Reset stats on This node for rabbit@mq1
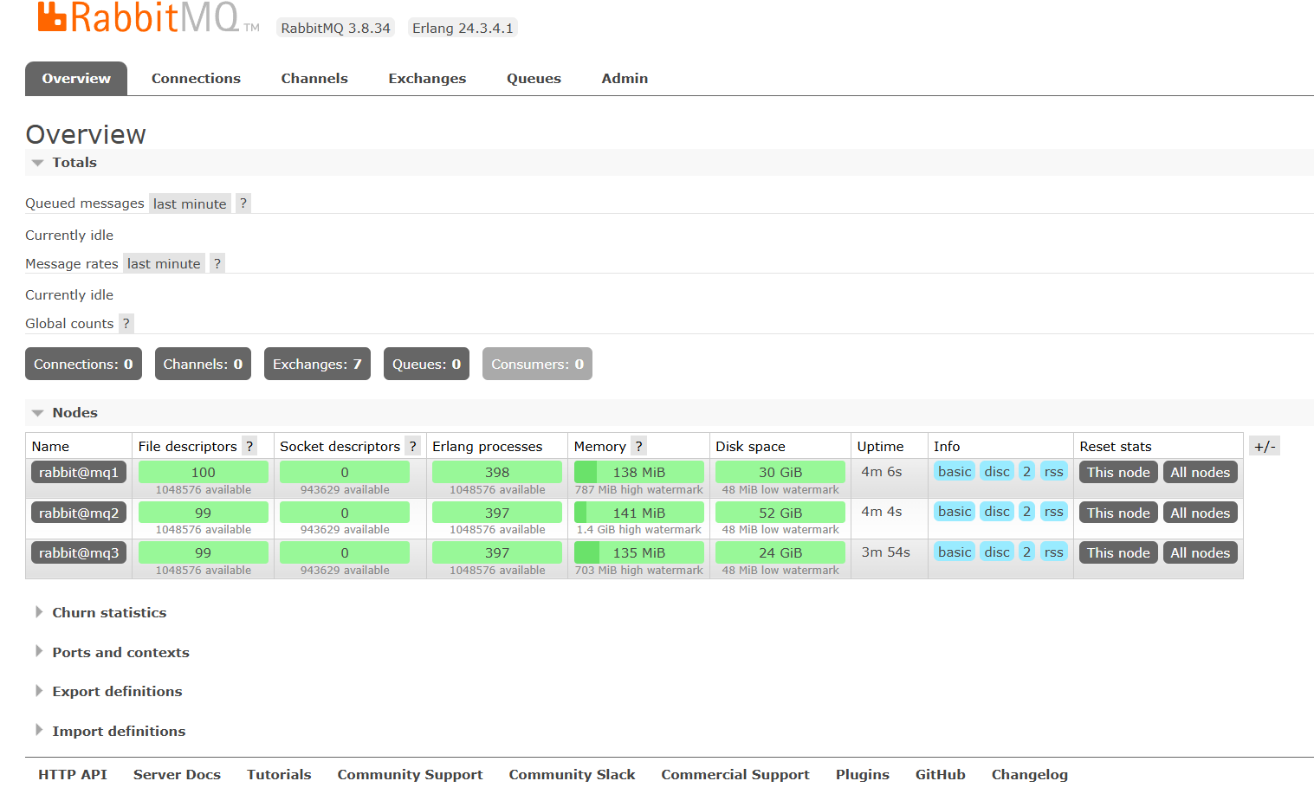1314x794 pixels. (1118, 472)
